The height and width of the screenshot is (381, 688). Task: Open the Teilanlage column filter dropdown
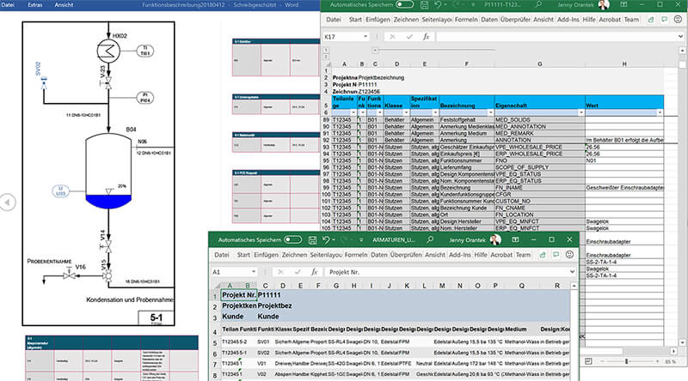[x=353, y=112]
